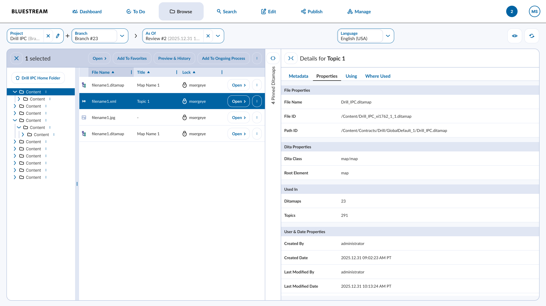Viewport: 546px width, 306px height.
Task: Open Drill IPC Home Folder
Action: (x=38, y=78)
